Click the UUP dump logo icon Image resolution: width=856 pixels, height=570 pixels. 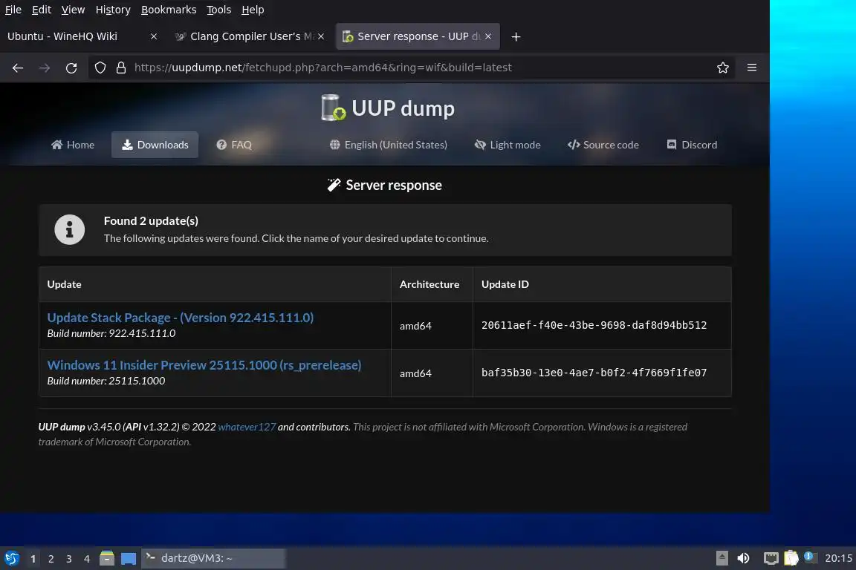click(x=333, y=108)
